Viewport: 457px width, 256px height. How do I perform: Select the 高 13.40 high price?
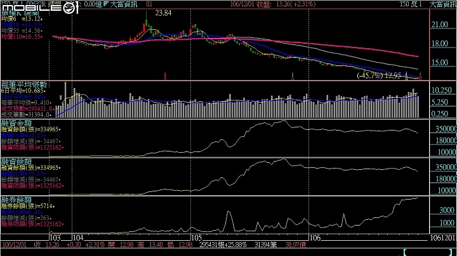(x=150, y=245)
